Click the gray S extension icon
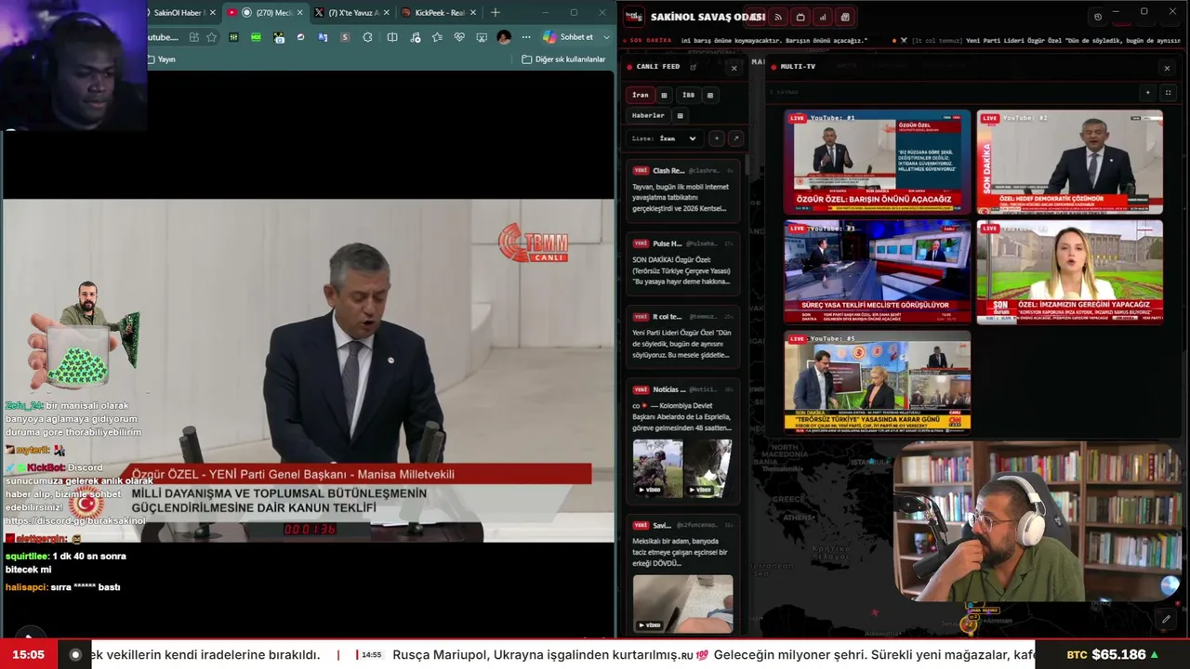1190x669 pixels. coord(345,37)
